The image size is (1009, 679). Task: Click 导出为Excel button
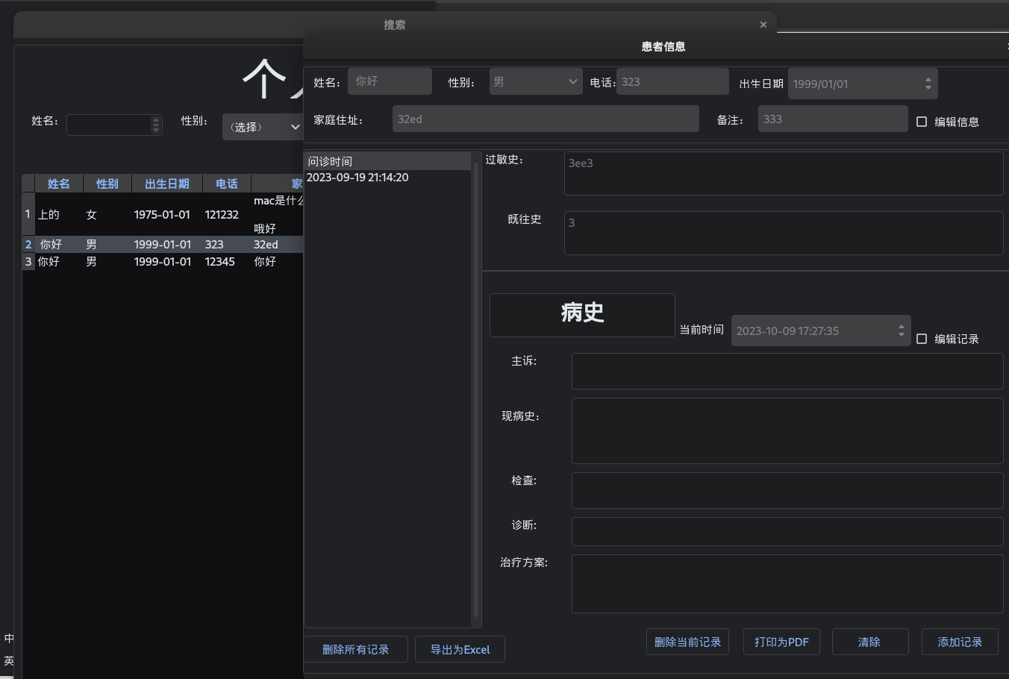[460, 649]
